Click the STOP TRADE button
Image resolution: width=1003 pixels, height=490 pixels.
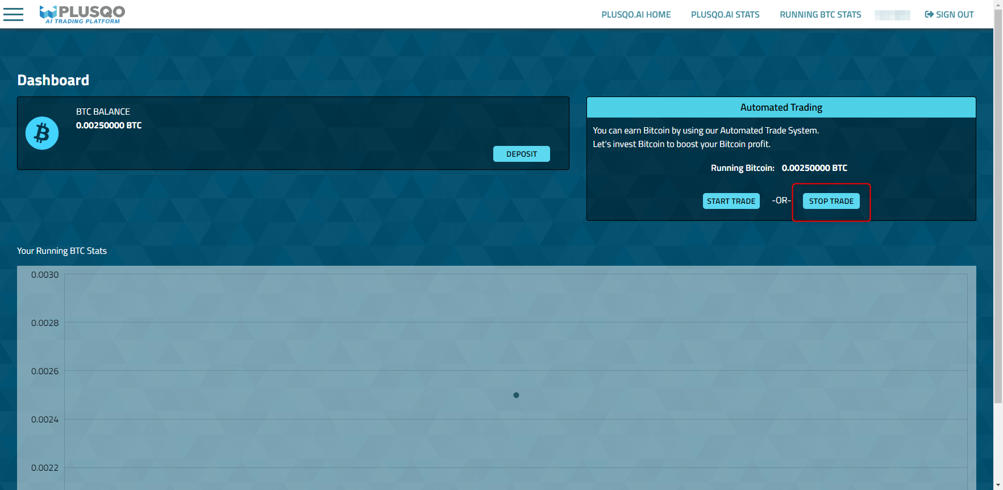tap(831, 201)
